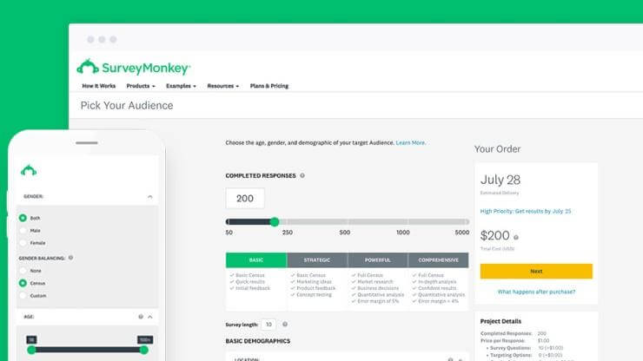The height and width of the screenshot is (361, 643).
Task: Open the Examples dropdown menu
Action: click(181, 86)
